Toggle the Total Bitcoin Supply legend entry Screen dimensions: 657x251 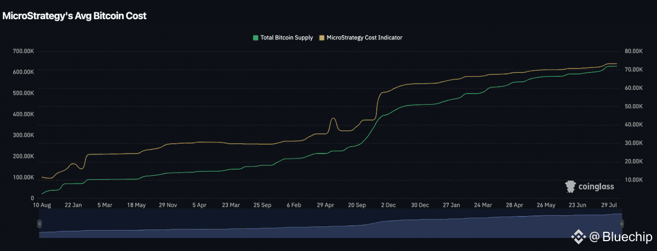(283, 37)
